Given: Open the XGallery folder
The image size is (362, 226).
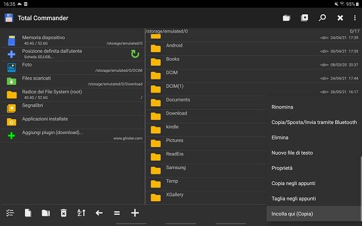Looking at the screenshot, I should tap(206, 198).
